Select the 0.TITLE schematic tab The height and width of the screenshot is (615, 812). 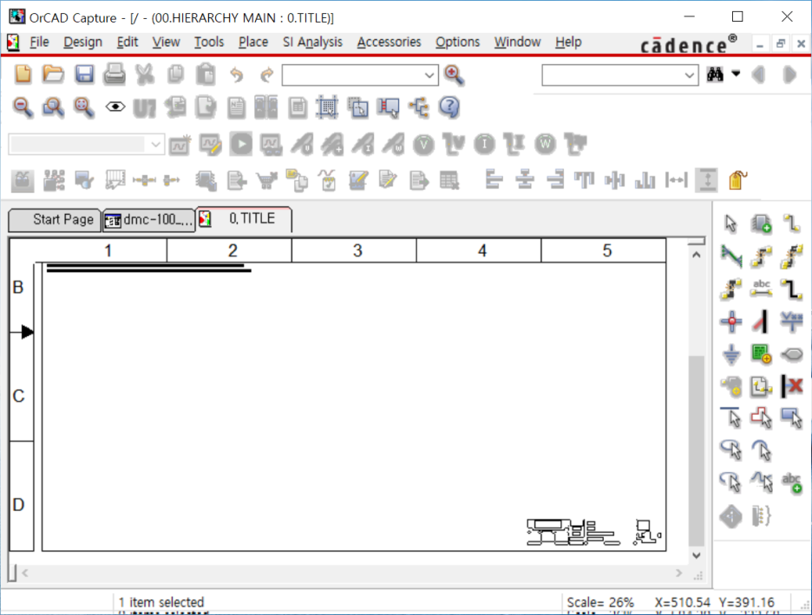(x=244, y=219)
